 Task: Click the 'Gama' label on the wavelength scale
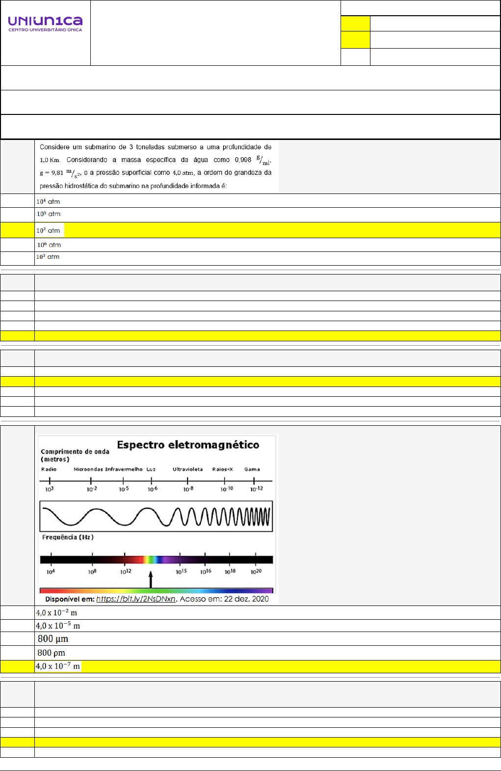252,469
